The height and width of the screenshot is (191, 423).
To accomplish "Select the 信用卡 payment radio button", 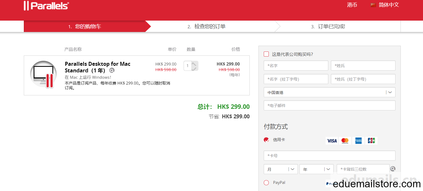I will click(x=266, y=140).
